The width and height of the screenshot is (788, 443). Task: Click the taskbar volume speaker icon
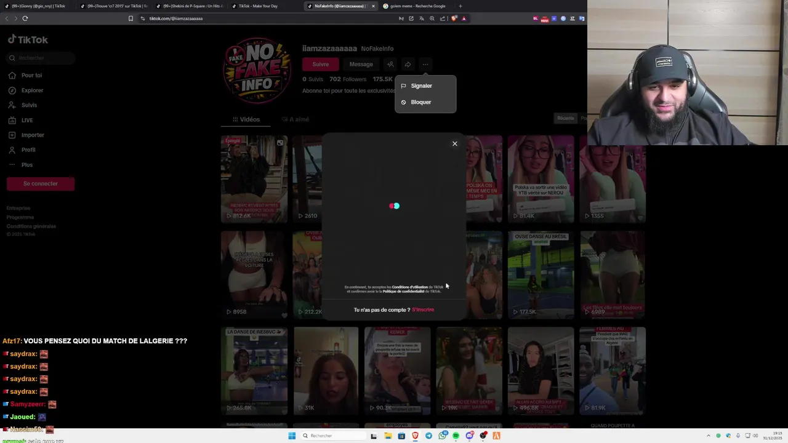(x=756, y=436)
